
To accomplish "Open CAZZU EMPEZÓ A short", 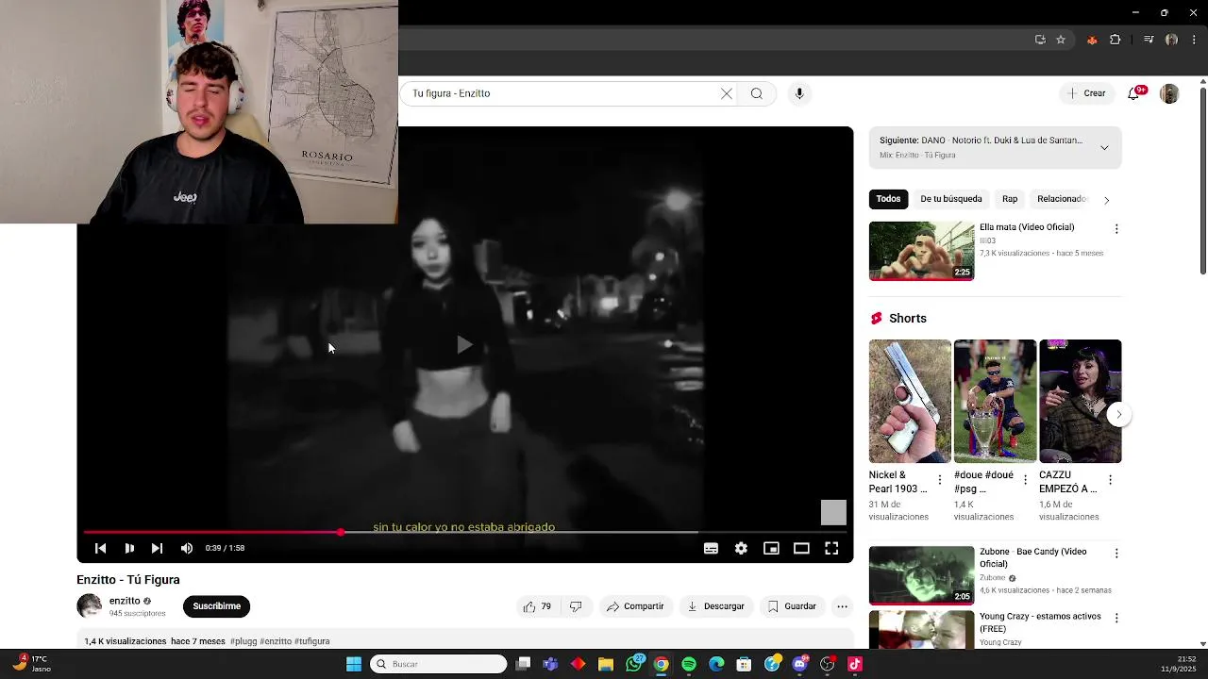I will point(1081,402).
